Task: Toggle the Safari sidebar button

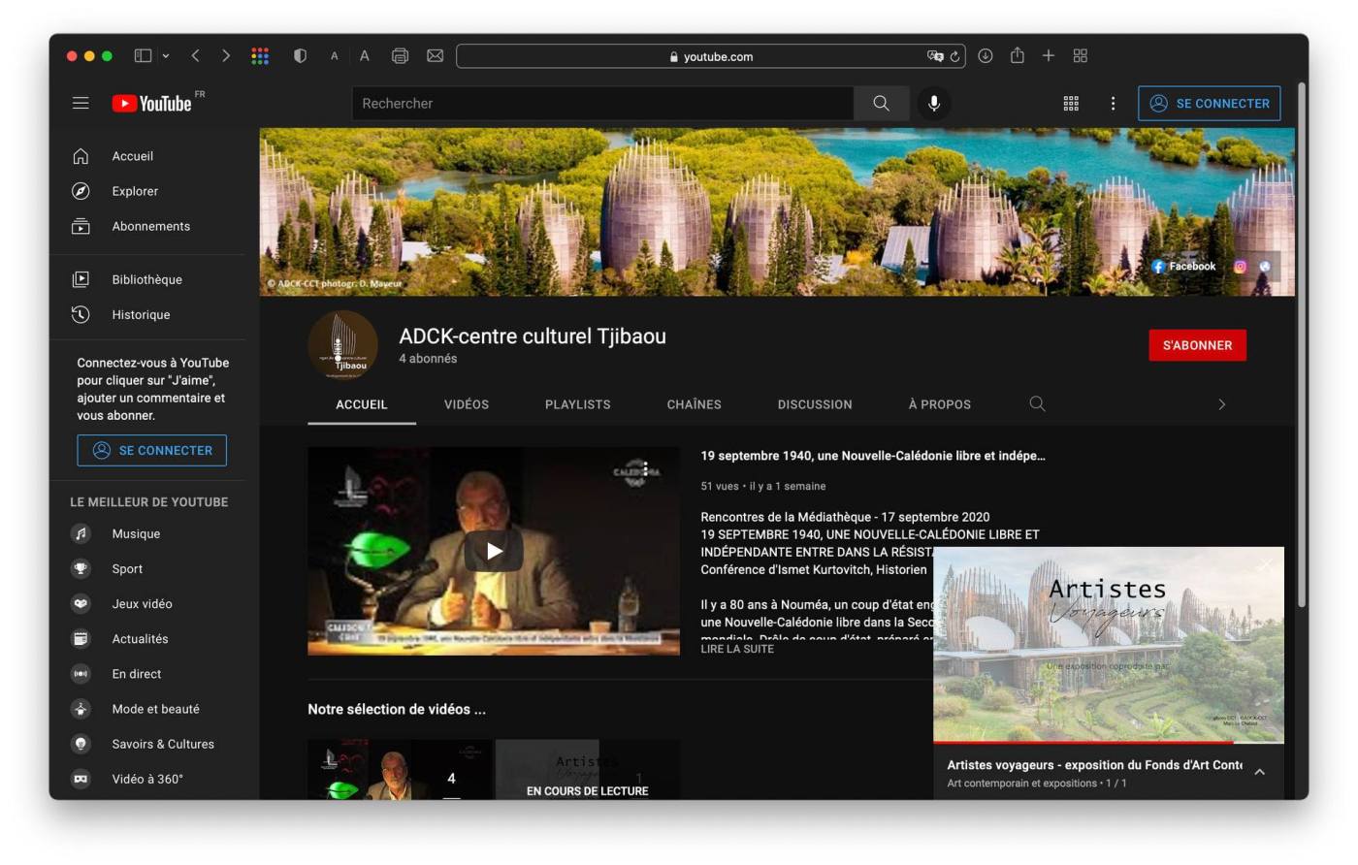Action: [x=143, y=56]
